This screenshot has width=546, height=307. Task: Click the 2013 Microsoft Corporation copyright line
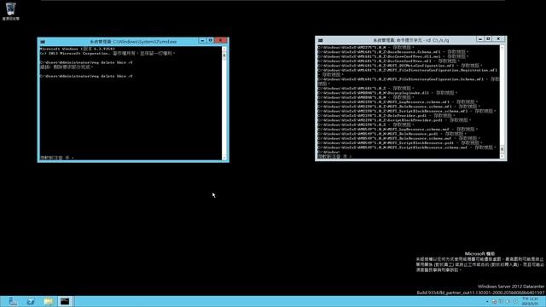(x=107, y=54)
